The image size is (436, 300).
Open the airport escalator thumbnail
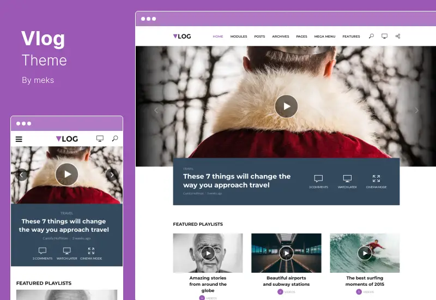coord(287,253)
